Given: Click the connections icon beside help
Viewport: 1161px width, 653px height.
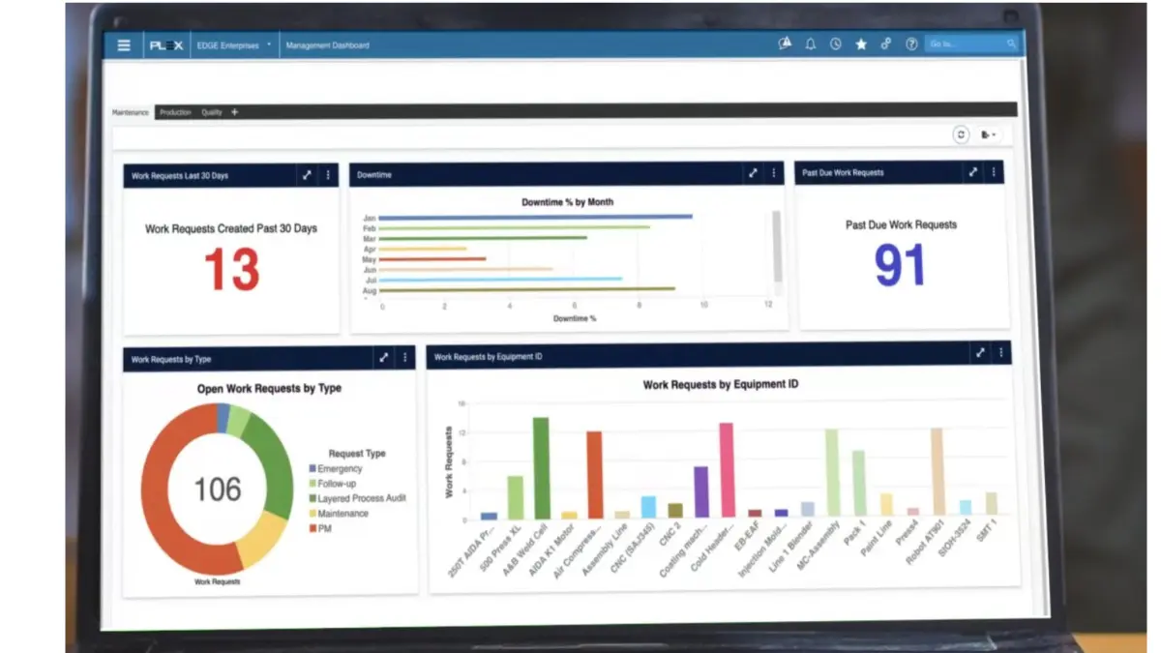Looking at the screenshot, I should 886,44.
